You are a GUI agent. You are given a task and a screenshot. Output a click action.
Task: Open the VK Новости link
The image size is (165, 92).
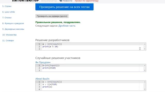tap(66, 1)
